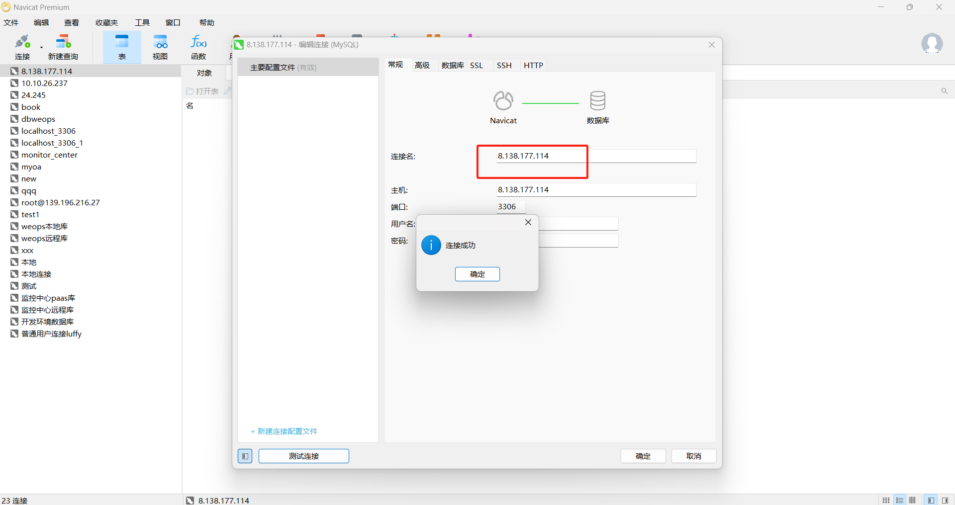Viewport: 955px width, 505px height.
Task: Select the weops本地库 connection
Action: tap(44, 226)
